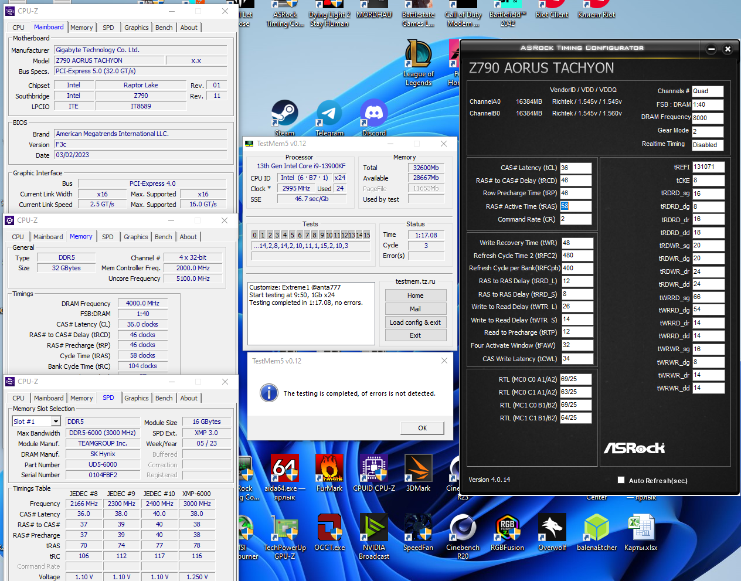Open the Steam desktop shortcut
The height and width of the screenshot is (581, 741).
[284, 117]
